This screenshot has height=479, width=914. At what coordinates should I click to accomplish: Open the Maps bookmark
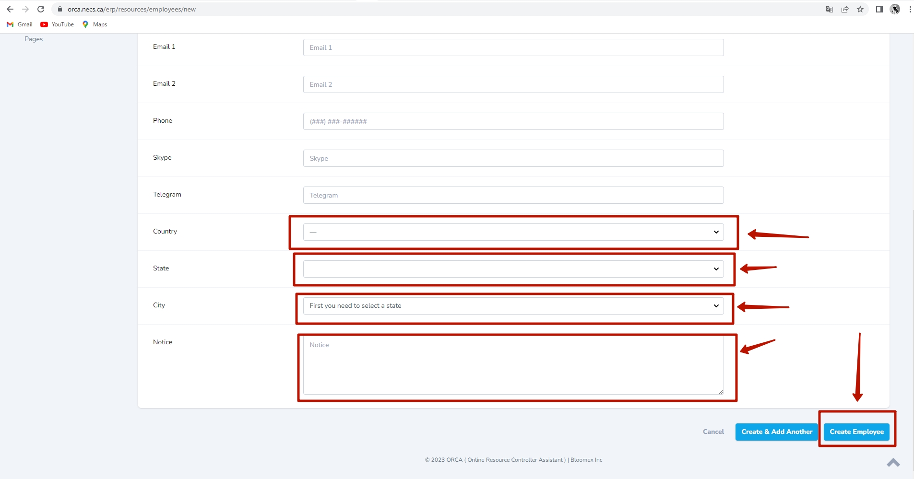(x=95, y=24)
